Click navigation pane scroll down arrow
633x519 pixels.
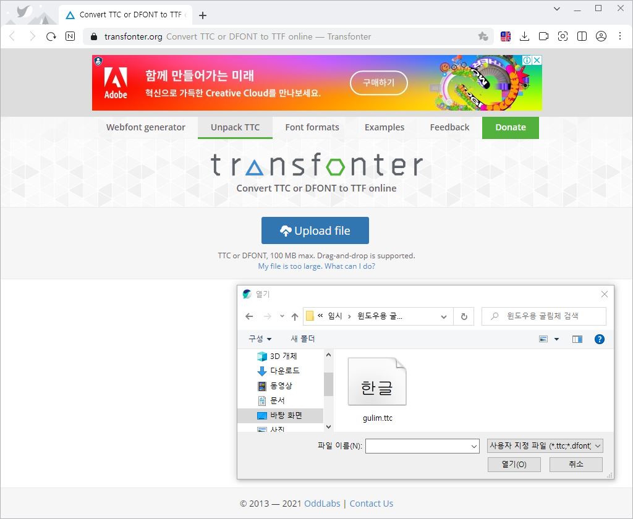pyautogui.click(x=328, y=427)
